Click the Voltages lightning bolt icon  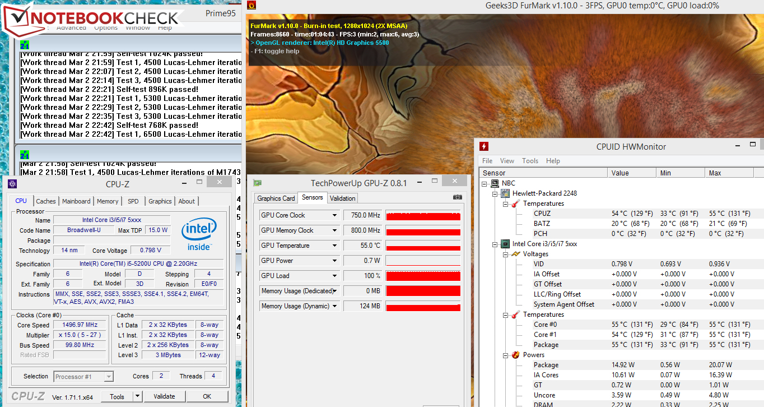click(x=515, y=254)
